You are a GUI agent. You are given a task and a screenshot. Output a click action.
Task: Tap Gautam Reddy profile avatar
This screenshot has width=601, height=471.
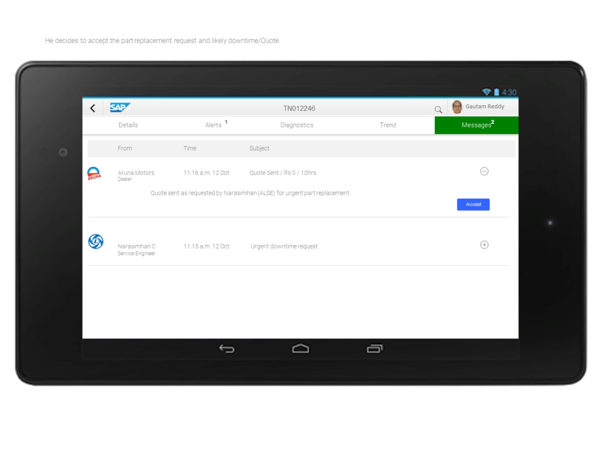point(457,107)
